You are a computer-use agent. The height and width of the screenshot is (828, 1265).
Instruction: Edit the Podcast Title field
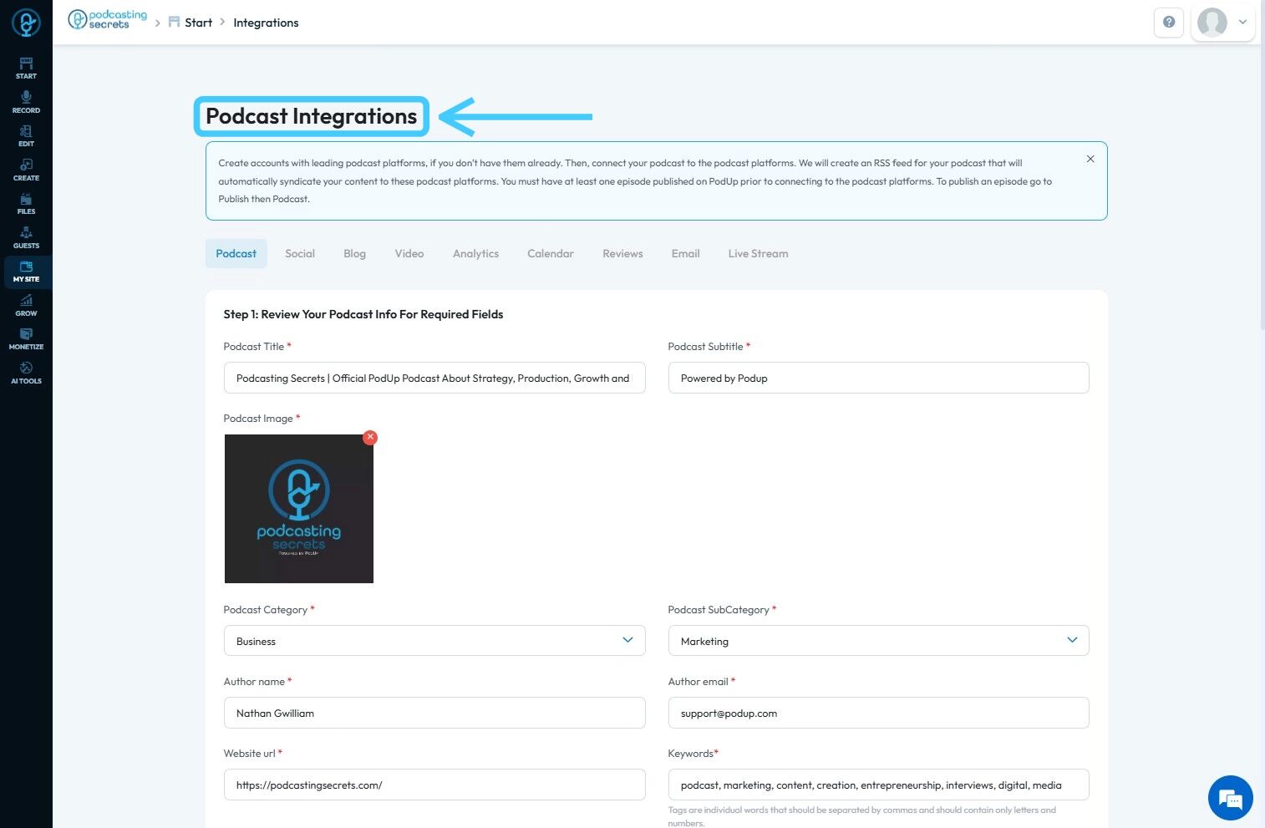(434, 378)
